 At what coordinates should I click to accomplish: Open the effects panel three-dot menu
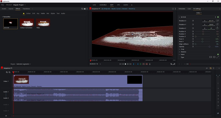click(87, 9)
